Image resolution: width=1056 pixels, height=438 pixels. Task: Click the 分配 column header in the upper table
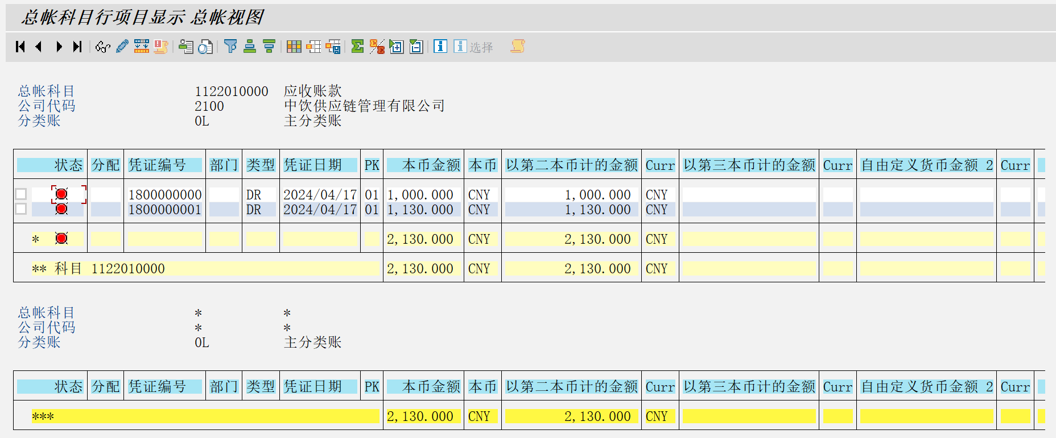tap(106, 165)
